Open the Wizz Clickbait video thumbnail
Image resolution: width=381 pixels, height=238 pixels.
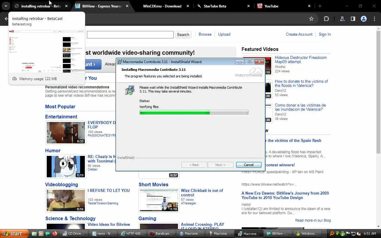coord(159,201)
